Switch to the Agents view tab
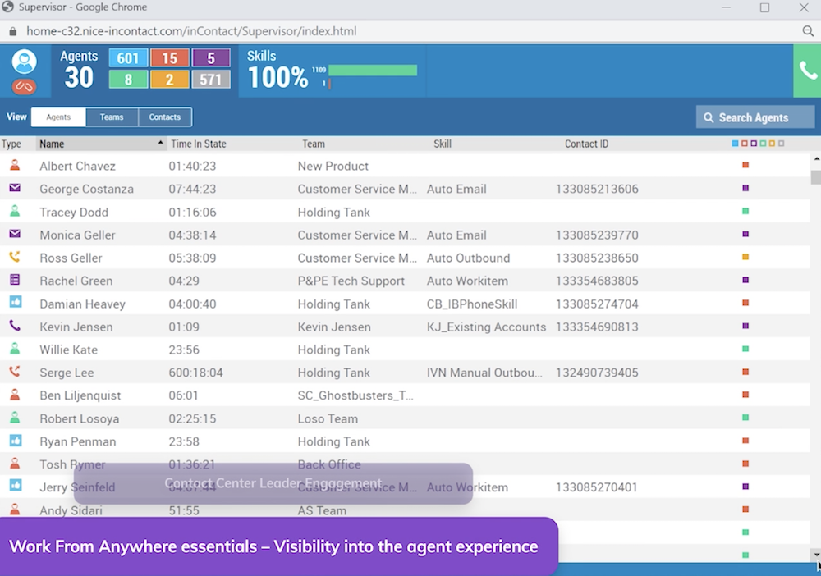821x576 pixels. (x=58, y=117)
